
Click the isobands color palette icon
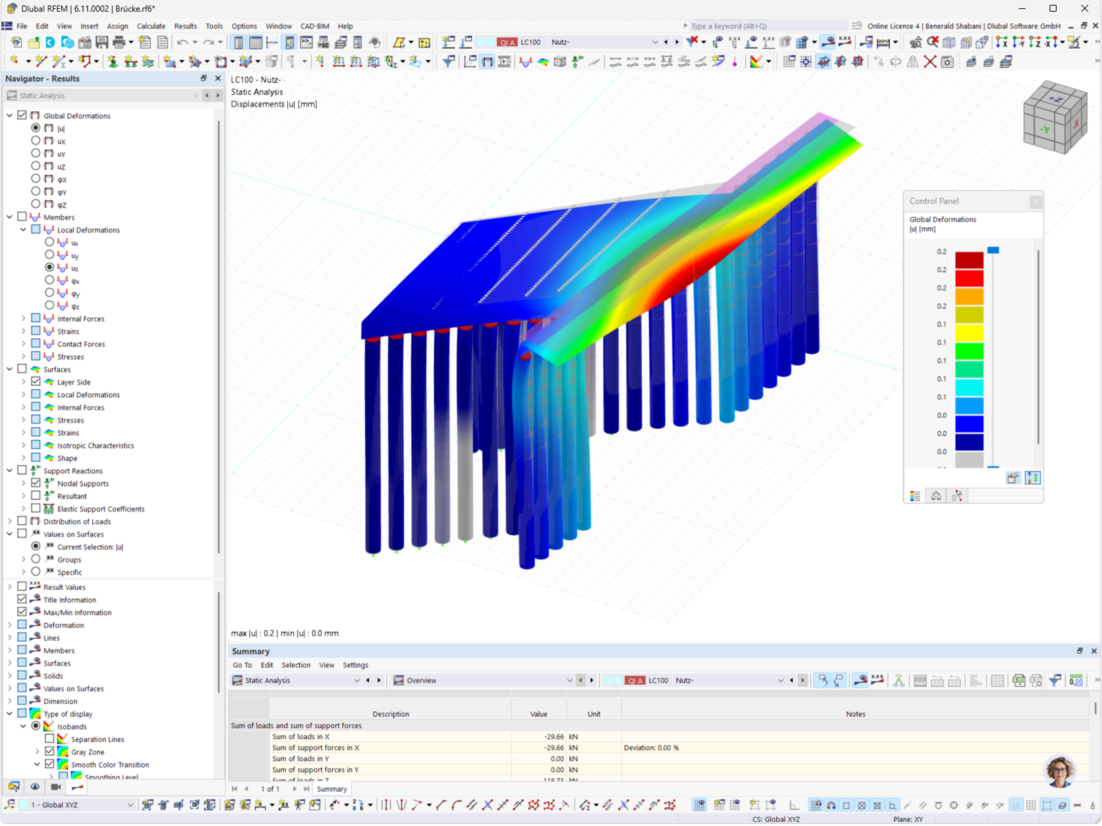click(756, 62)
